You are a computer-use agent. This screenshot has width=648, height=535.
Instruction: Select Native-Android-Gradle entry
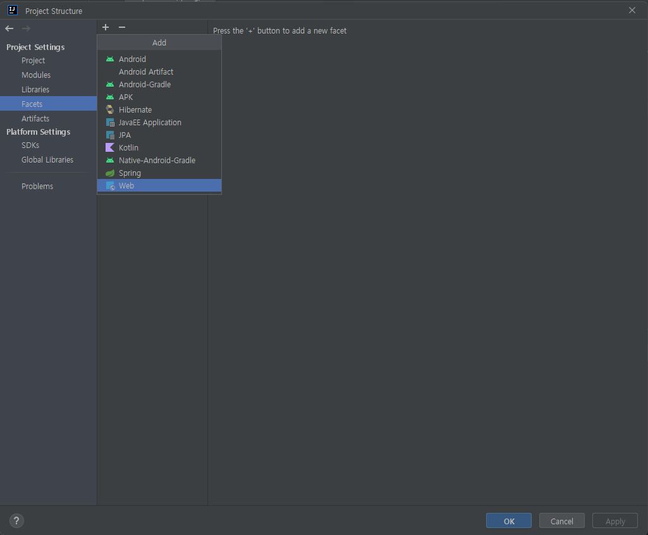(159, 161)
